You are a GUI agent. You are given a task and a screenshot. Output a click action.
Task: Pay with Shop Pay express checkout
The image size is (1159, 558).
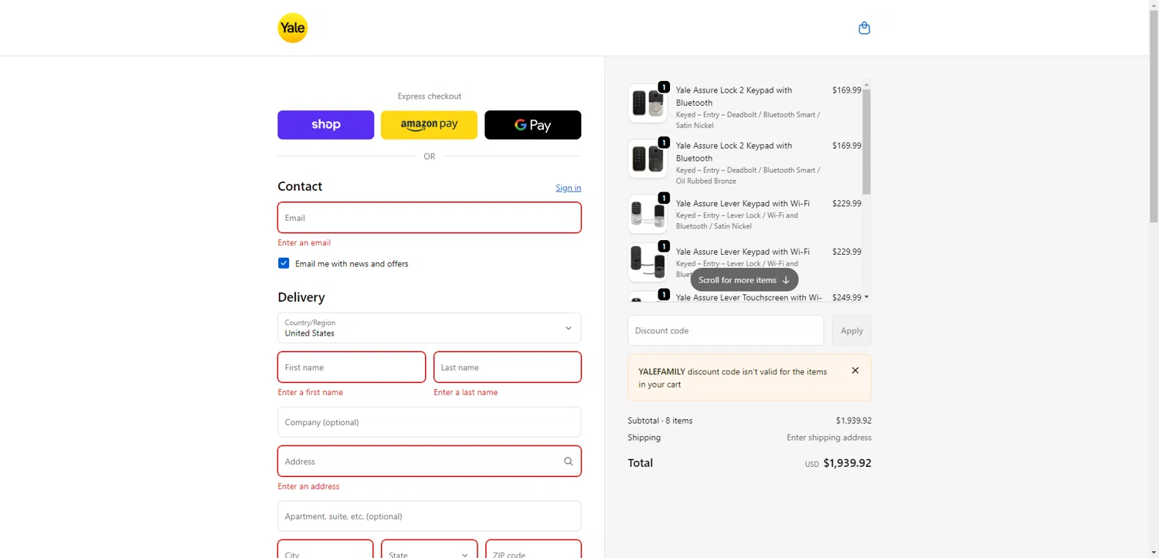[325, 125]
